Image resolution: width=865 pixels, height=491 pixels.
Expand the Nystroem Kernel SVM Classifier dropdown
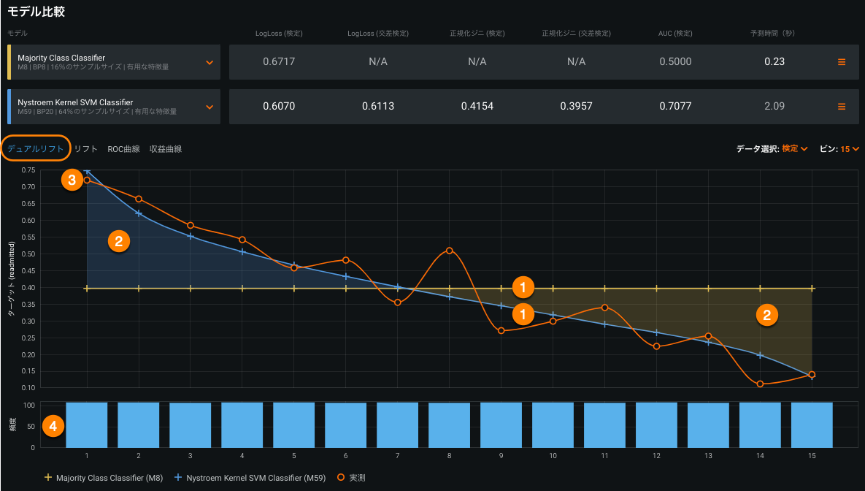[209, 107]
